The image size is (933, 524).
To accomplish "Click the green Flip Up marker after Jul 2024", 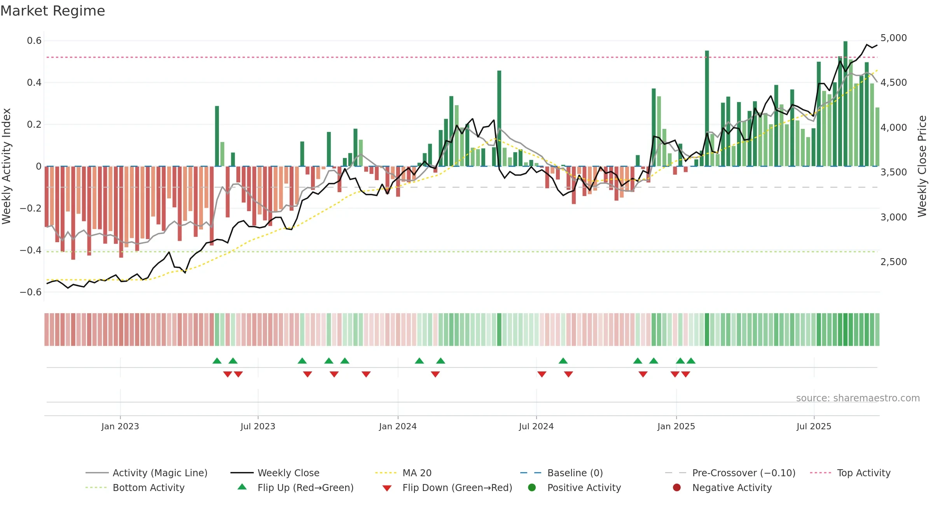I will pos(563,361).
